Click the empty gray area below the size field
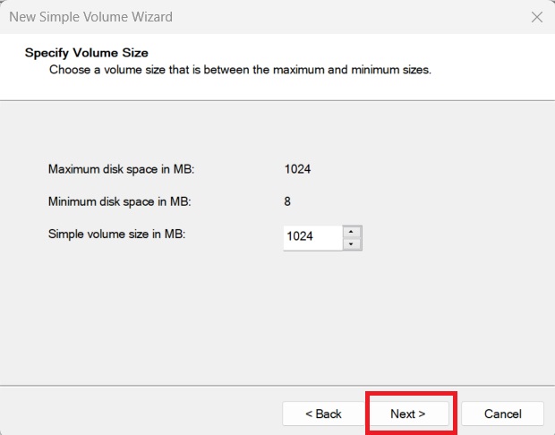 click(x=277, y=313)
